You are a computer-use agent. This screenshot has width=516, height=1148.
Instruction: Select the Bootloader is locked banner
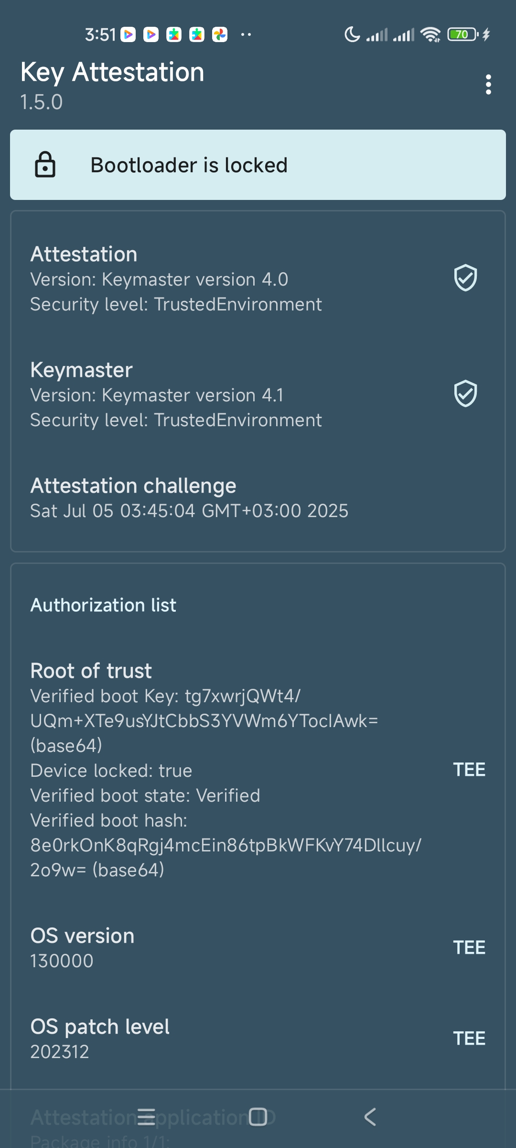[x=258, y=165]
